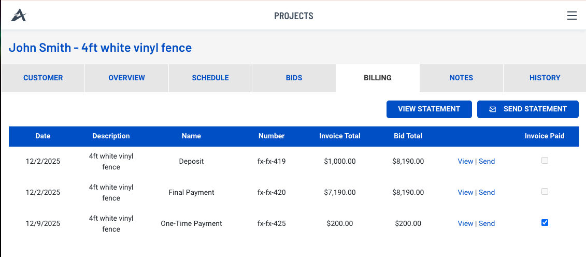Viewport: 586px width, 257px height.
Task: Click the Number column header
Action: coord(271,136)
